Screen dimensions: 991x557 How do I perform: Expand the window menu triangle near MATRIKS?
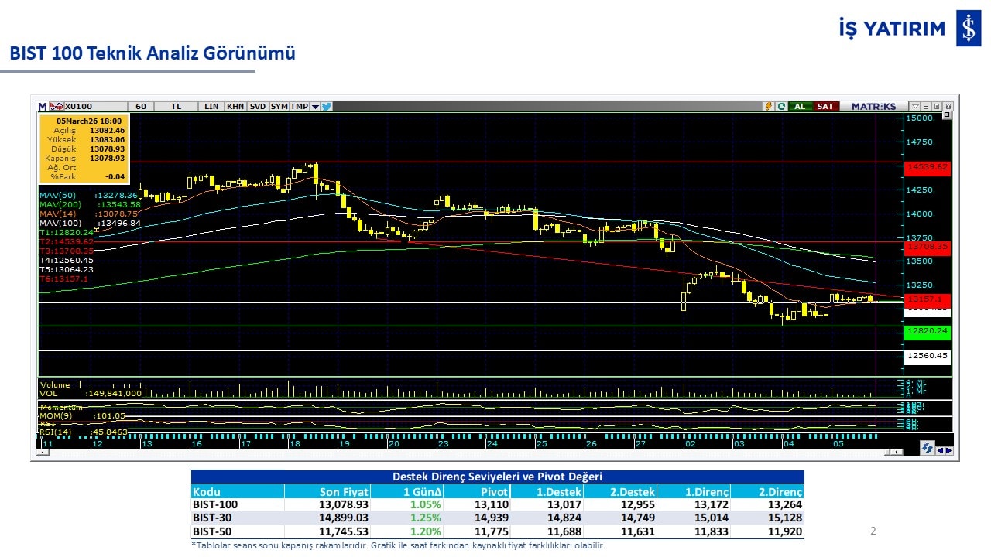tap(915, 106)
